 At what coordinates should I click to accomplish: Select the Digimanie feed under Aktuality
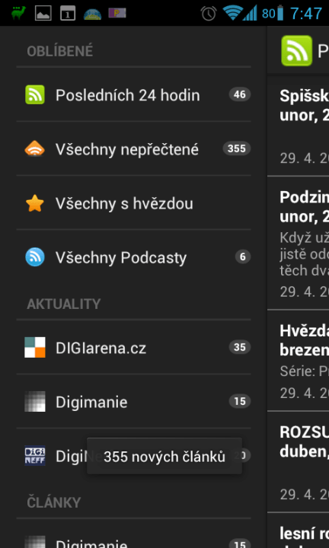point(133,402)
